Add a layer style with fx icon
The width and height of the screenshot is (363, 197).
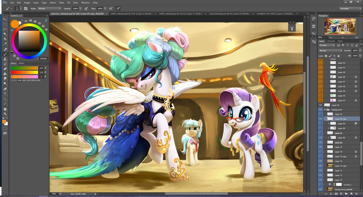tap(331, 194)
